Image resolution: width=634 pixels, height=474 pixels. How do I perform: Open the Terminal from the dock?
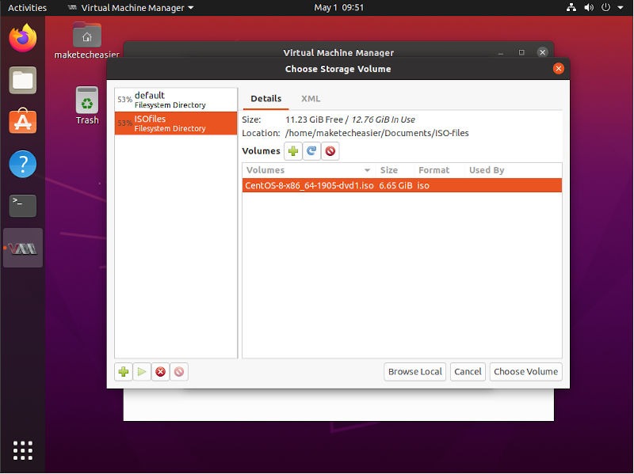pyautogui.click(x=22, y=206)
